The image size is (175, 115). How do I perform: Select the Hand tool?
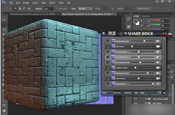[x=4, y=111]
